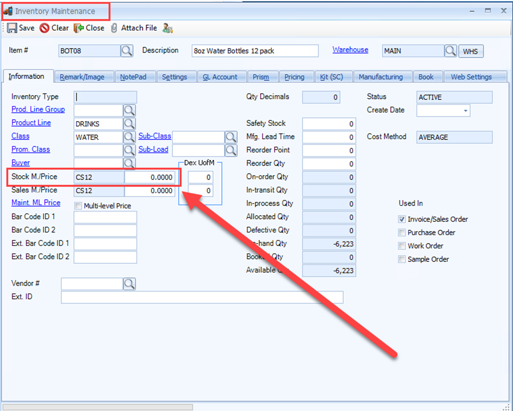Click the Clear toolbar button
The width and height of the screenshot is (513, 411).
pos(54,28)
